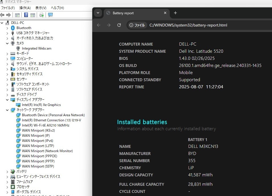Click the Show/Hide console tree toolbar icon
This screenshot has width=272, height=196.
(x=17, y=15)
